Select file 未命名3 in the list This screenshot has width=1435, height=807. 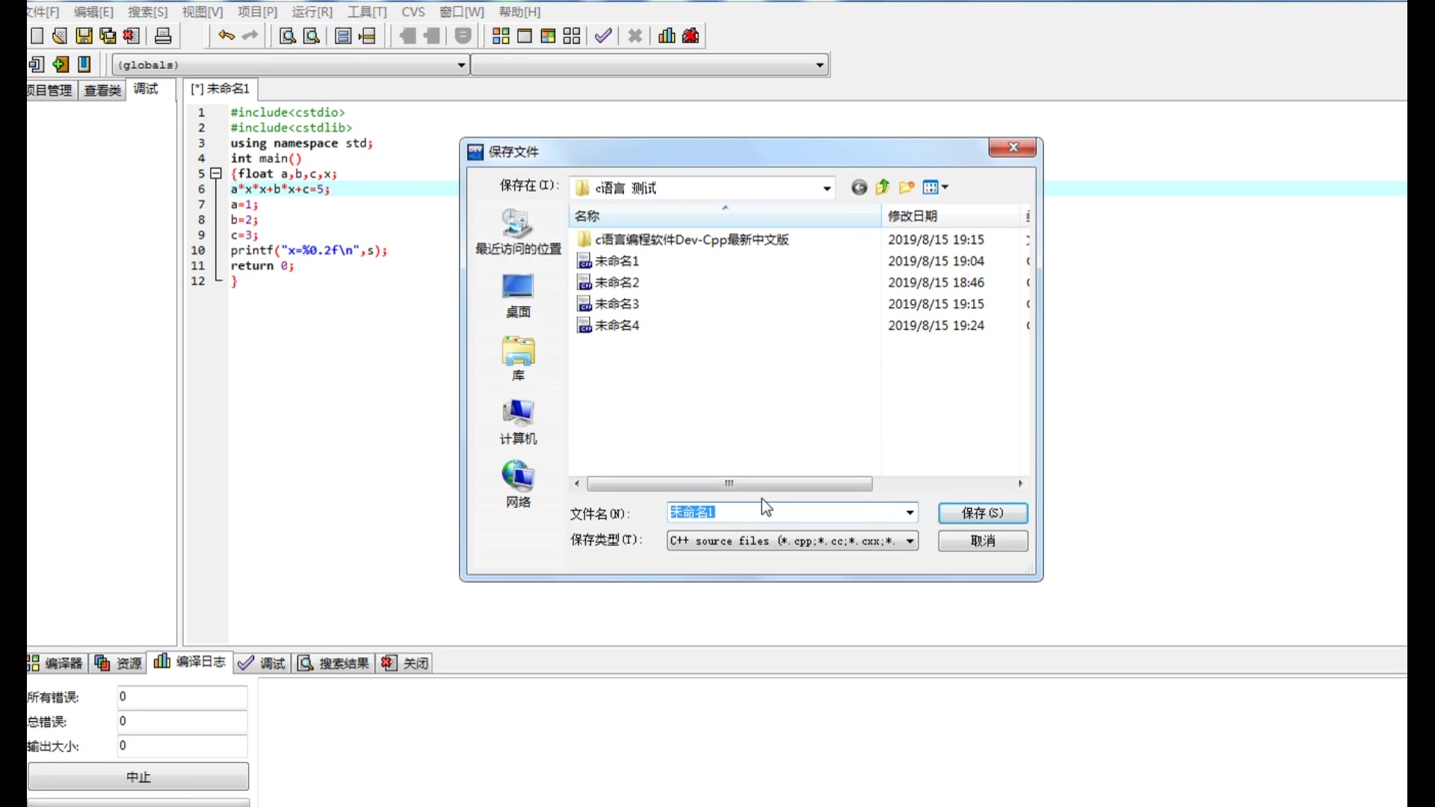617,304
